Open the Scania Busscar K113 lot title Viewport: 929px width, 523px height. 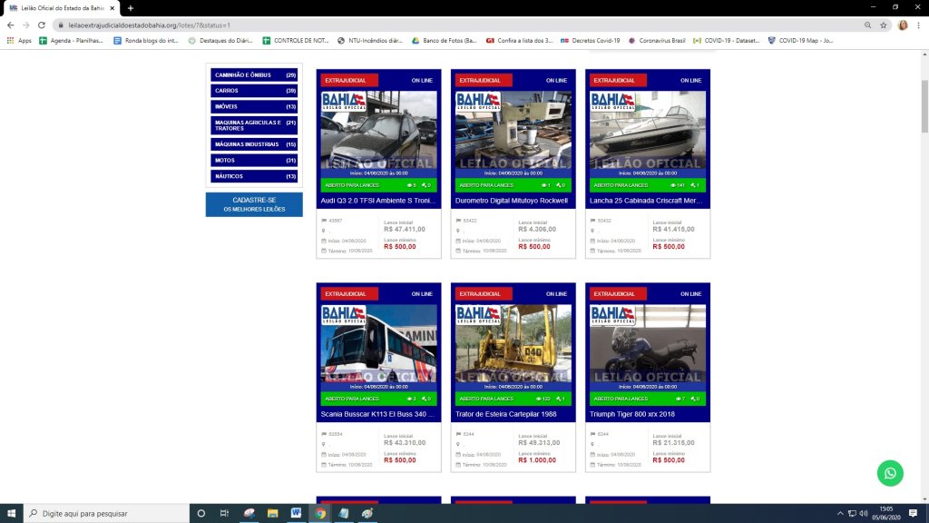click(x=377, y=414)
